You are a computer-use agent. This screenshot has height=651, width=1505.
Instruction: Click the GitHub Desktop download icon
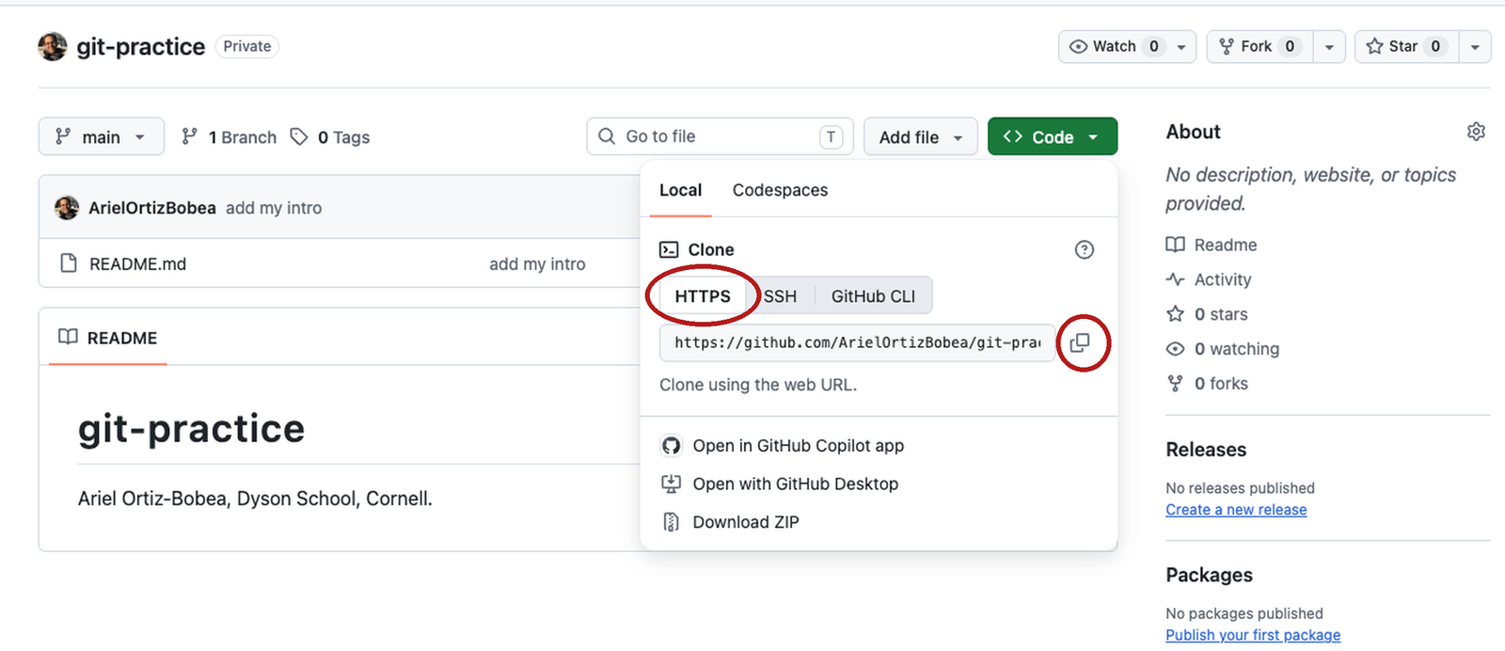click(x=671, y=484)
